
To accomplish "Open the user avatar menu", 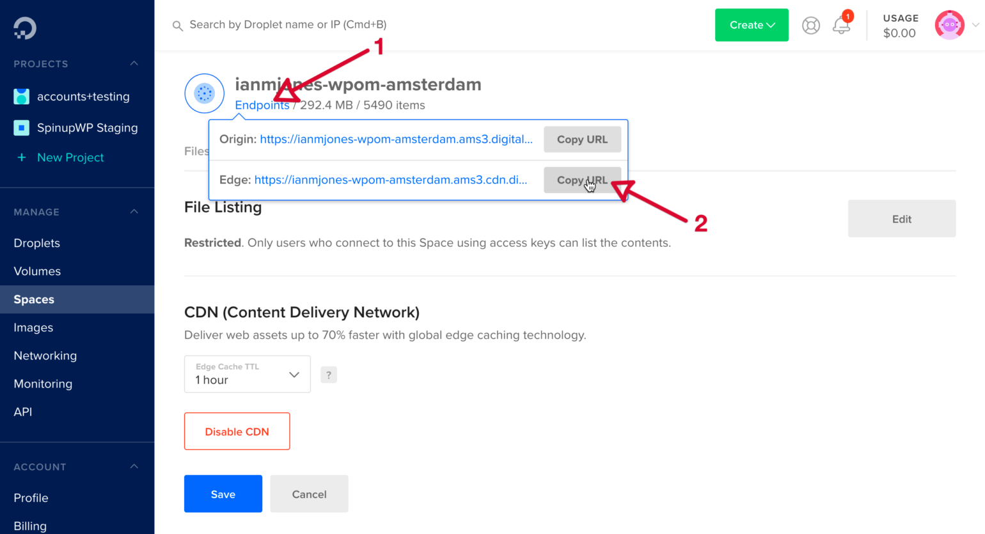I will [949, 26].
